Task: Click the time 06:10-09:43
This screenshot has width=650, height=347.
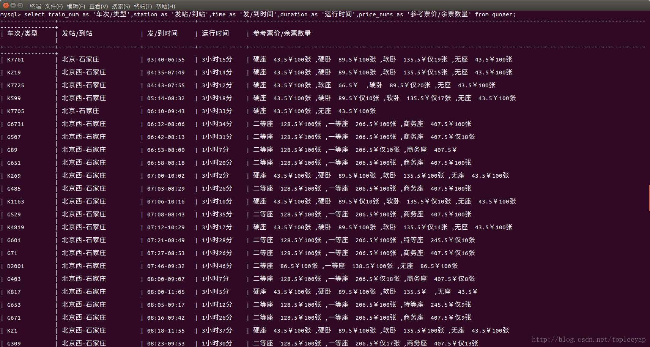Action: [x=166, y=111]
